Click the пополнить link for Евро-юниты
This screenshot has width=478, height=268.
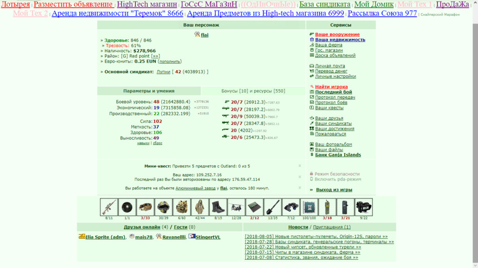(170, 61)
